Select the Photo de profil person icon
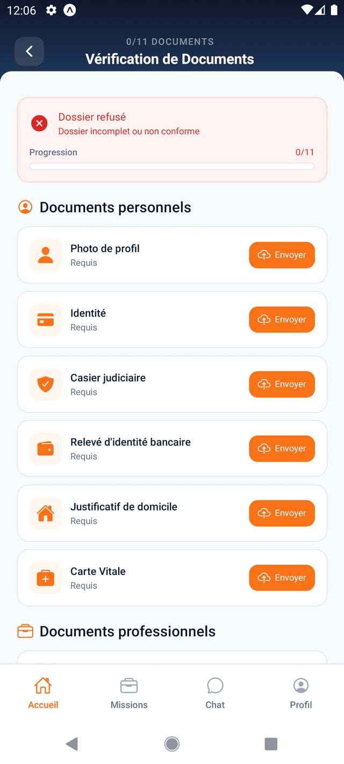 click(x=45, y=255)
